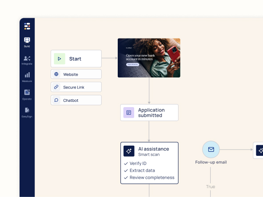Click the 'Open your new bank account' headline
263x197 pixels.
pyautogui.click(x=140, y=57)
